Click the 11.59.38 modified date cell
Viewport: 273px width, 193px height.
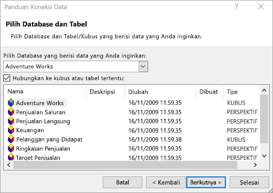(x=155, y=139)
